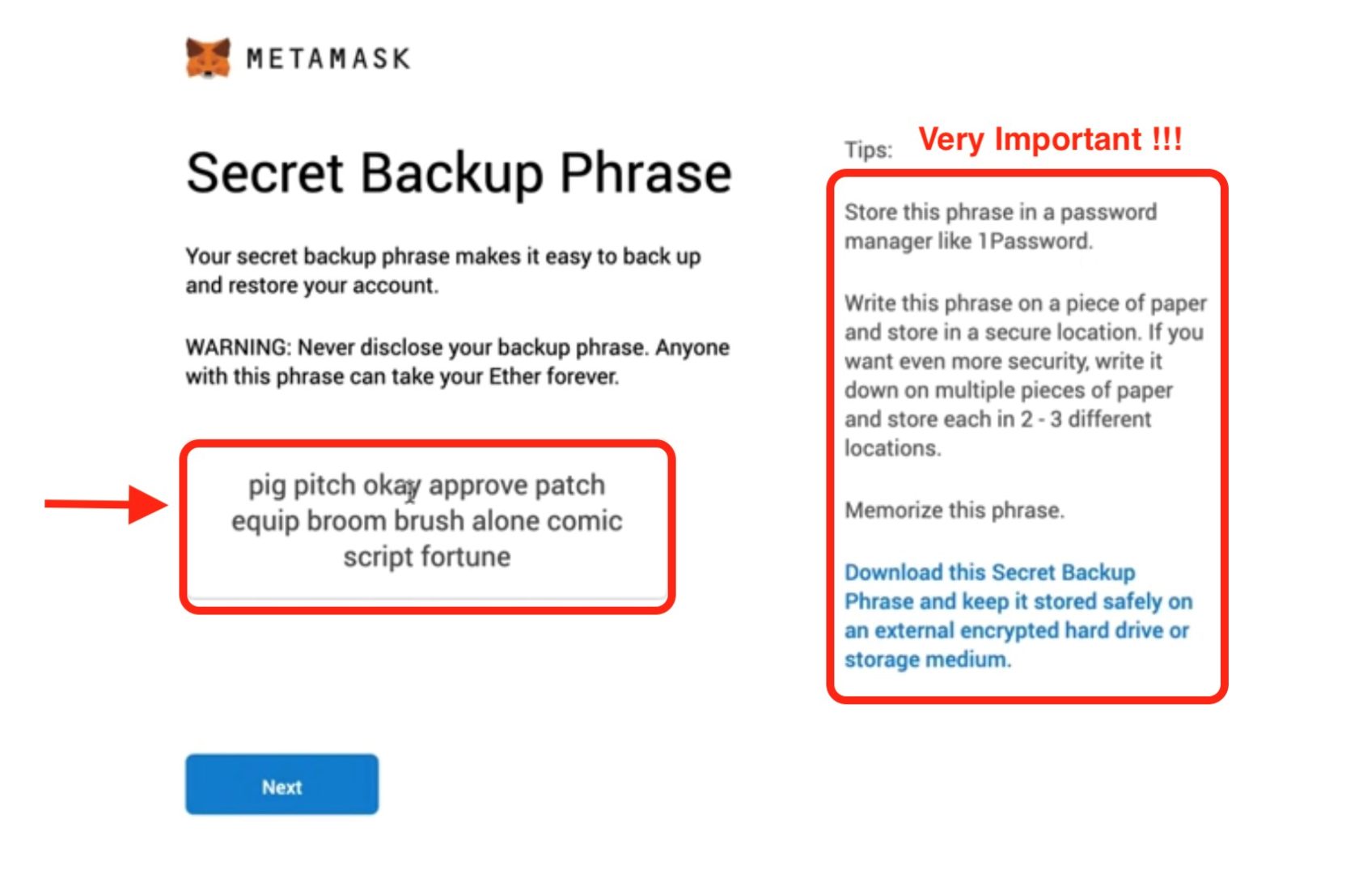Viewport: 1363px width, 874px height.
Task: Click the Tips: label
Action: coord(868,150)
